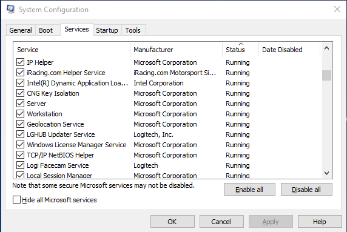Click the Date Disabled column header
This screenshot has height=232, width=347.
pos(289,50)
